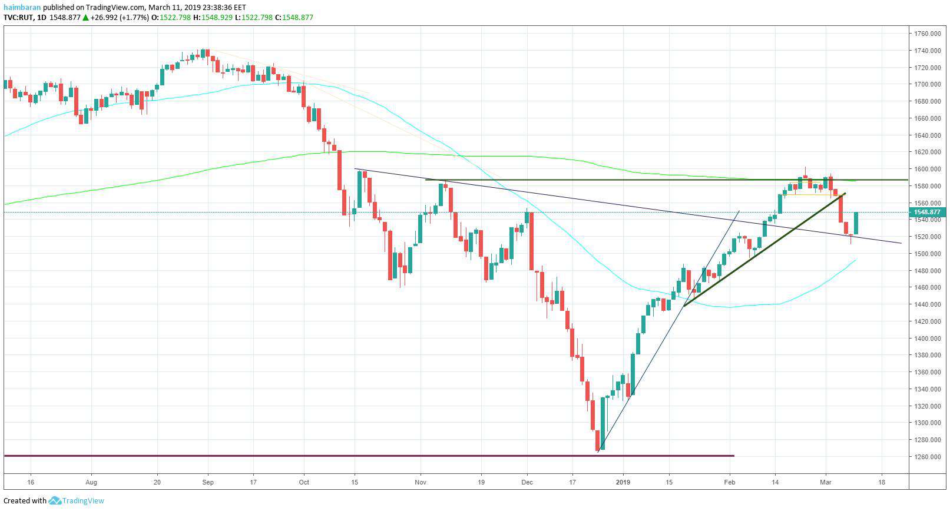Click the 1260.000 price axis label
Image resolution: width=950 pixels, height=511 pixels.
coord(927,457)
